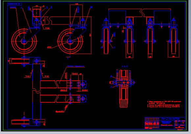Click the upper pivot pin circle in the plan view
The image size is (191, 134).
[36, 61]
